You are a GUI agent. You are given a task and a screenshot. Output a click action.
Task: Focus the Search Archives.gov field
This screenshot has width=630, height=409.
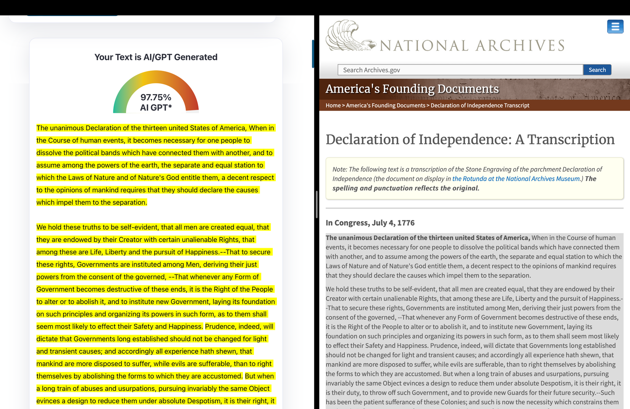(x=460, y=70)
